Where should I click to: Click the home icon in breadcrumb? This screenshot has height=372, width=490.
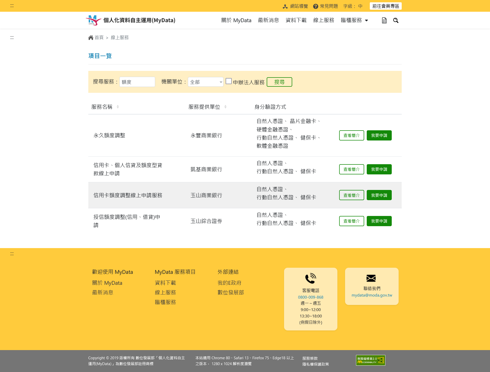[x=91, y=37]
